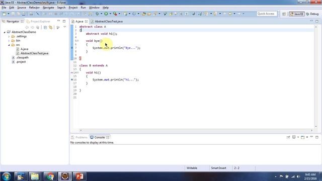The width and height of the screenshot is (322, 181).
Task: Select A.java in the Navigator tree
Action: coord(22,49)
